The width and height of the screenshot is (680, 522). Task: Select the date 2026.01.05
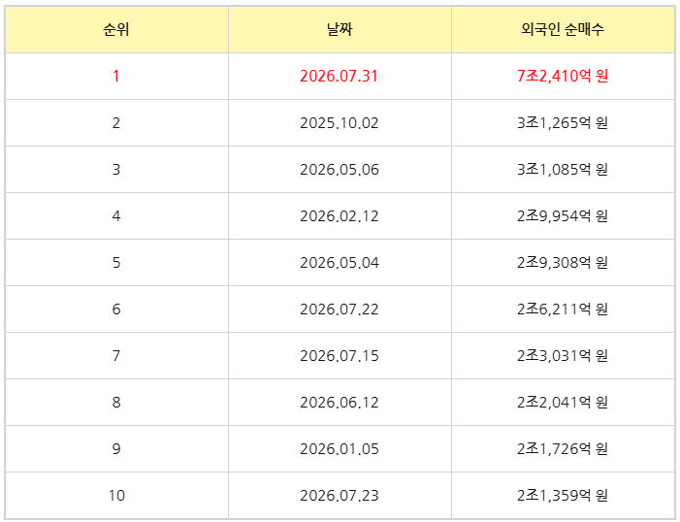pos(340,449)
